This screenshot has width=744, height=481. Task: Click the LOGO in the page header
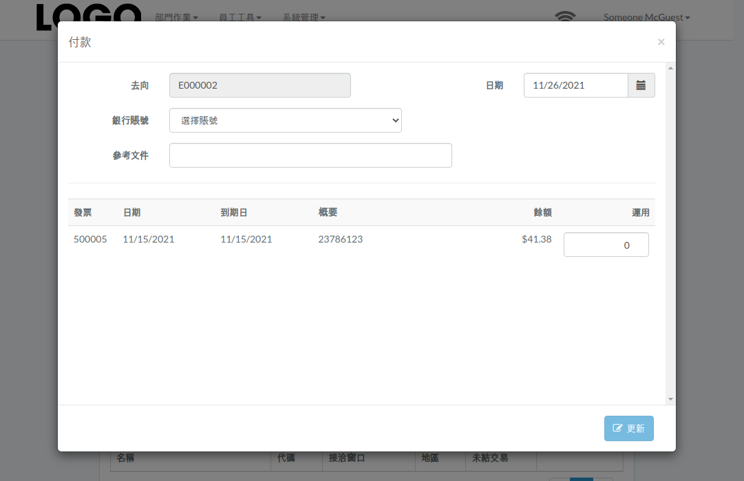click(89, 17)
